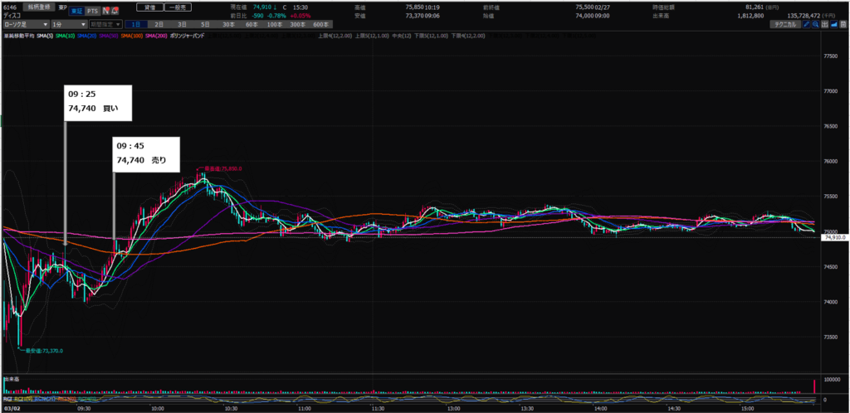The height and width of the screenshot is (413, 850).
Task: Click the rightmost panel layout icon
Action: click(843, 25)
